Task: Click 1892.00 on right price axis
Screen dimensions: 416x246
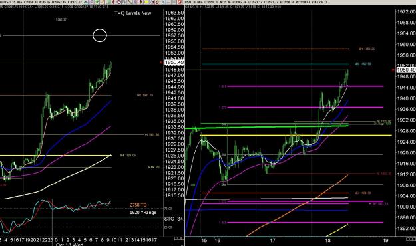Action: [406, 228]
